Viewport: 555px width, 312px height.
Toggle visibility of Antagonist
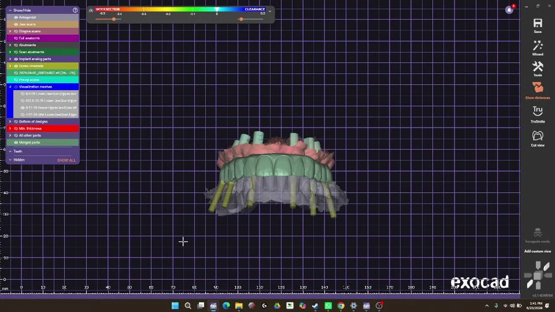16,17
